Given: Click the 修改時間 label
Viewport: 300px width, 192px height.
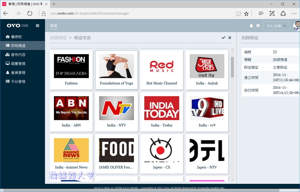Looking at the screenshot, I should [251, 90].
